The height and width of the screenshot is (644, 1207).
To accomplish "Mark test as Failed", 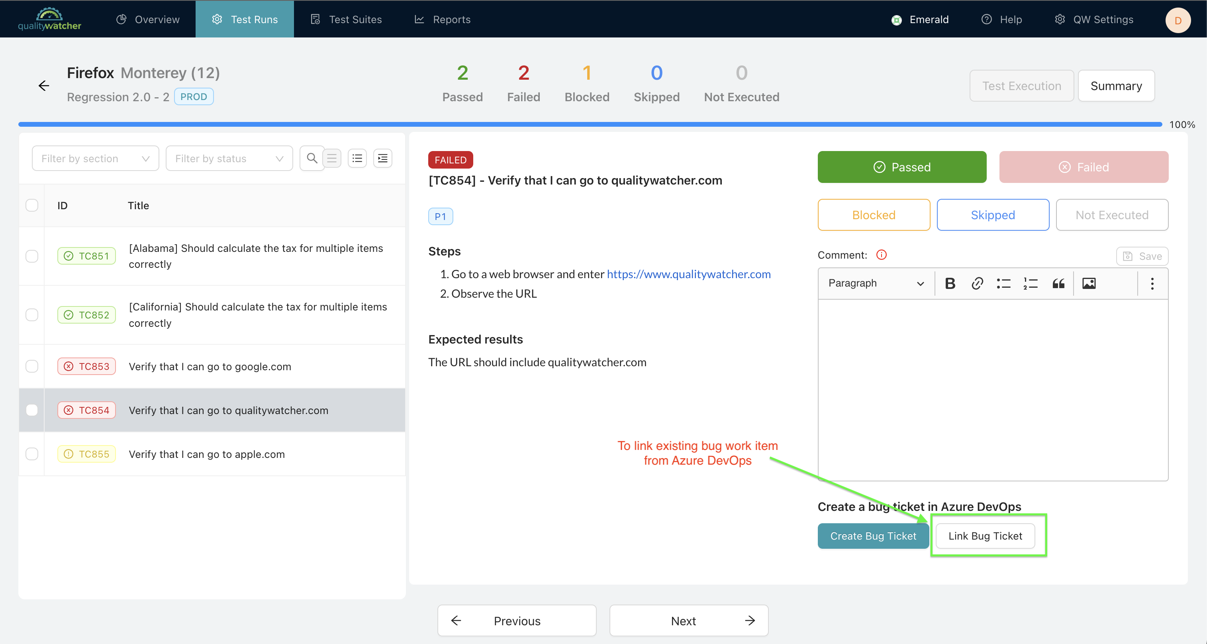I will [1084, 167].
